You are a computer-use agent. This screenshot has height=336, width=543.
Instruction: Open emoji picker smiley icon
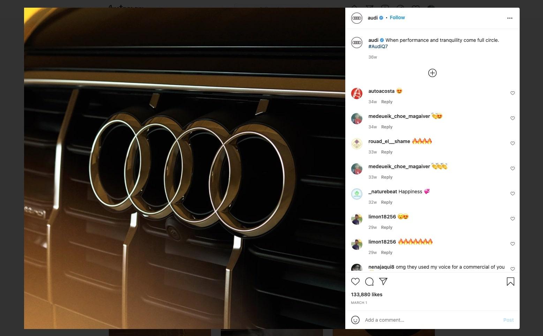(355, 320)
